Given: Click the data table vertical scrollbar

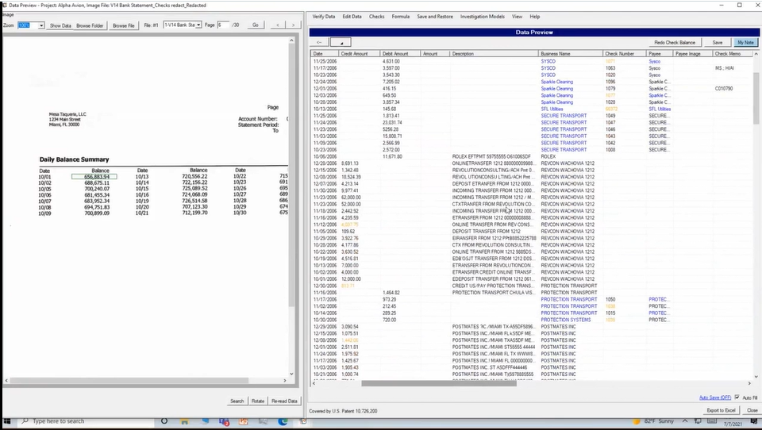Looking at the screenshot, I should point(756,97).
